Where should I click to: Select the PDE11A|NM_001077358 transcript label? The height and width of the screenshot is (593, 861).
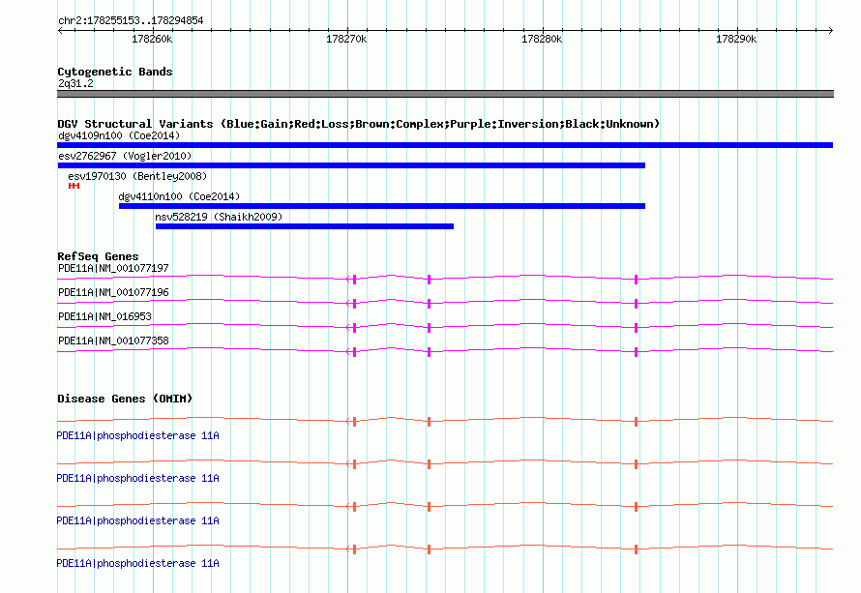tap(113, 341)
